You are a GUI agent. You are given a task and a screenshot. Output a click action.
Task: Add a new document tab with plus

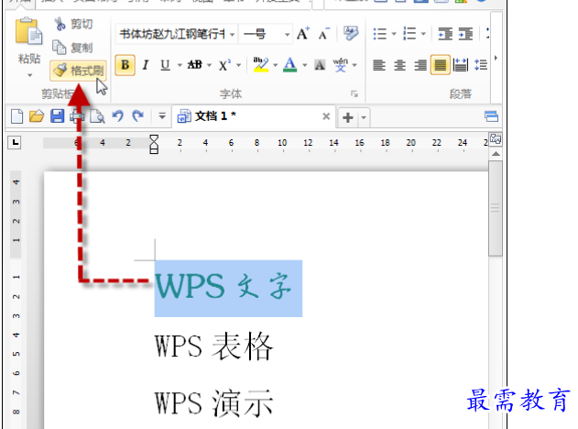coord(348,117)
